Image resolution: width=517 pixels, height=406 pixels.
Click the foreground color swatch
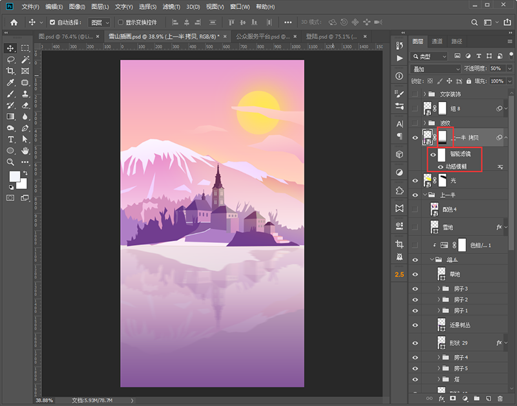[14, 176]
